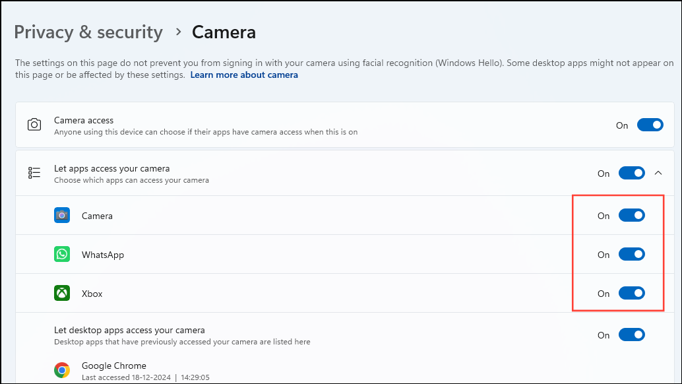Click the Google Chrome entry name

(114, 366)
